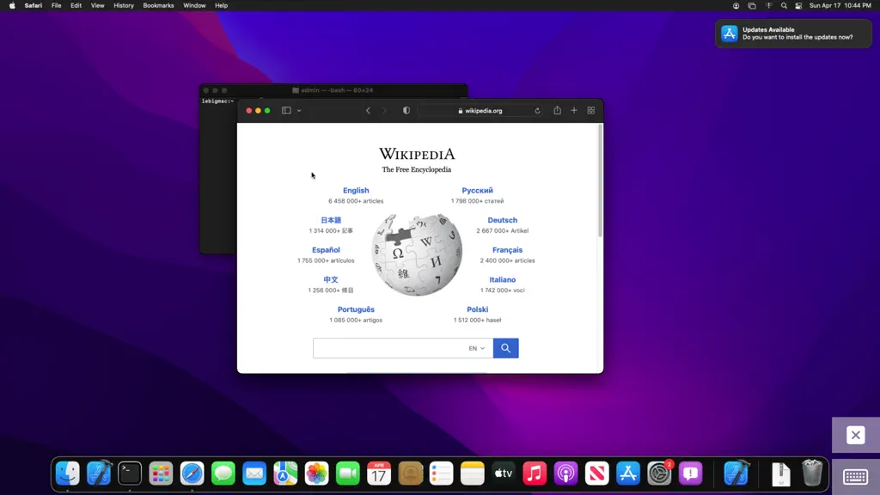This screenshot has width=880, height=495.
Task: Open the Bookmarks menu
Action: point(158,6)
